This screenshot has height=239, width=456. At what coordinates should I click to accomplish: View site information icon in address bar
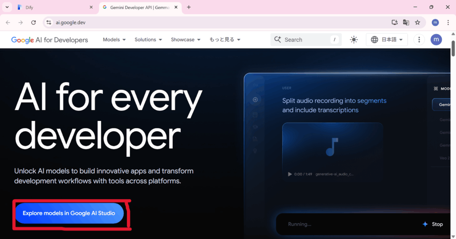49,22
